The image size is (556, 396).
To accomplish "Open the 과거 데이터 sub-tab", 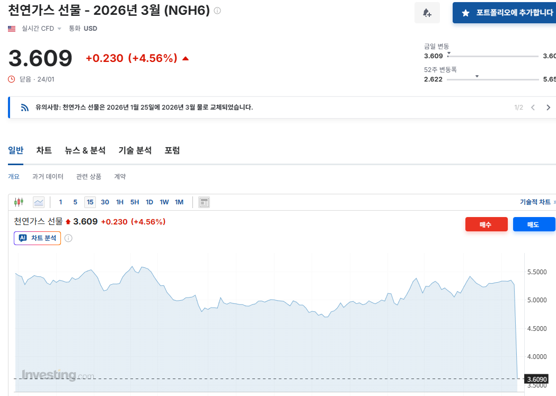I will point(48,176).
